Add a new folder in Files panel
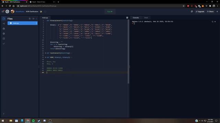Image resolution: width=220 pixels, height=123 pixels. tap(33, 18)
